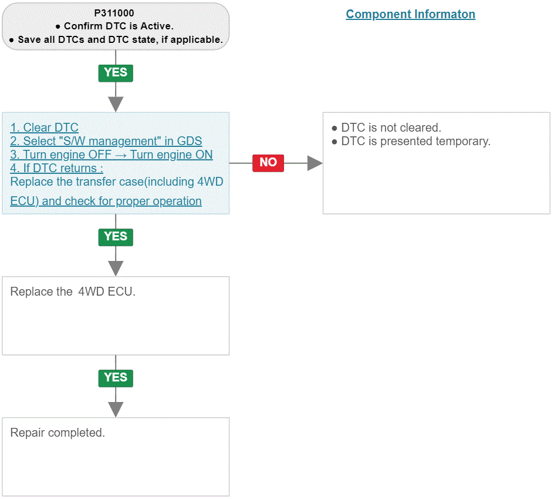Image resolution: width=554 pixels, height=499 pixels.
Task: Open 'Select S/W management in GDS' step
Action: coord(106,141)
